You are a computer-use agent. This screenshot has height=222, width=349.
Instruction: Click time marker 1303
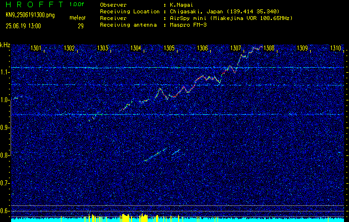coord(103,48)
